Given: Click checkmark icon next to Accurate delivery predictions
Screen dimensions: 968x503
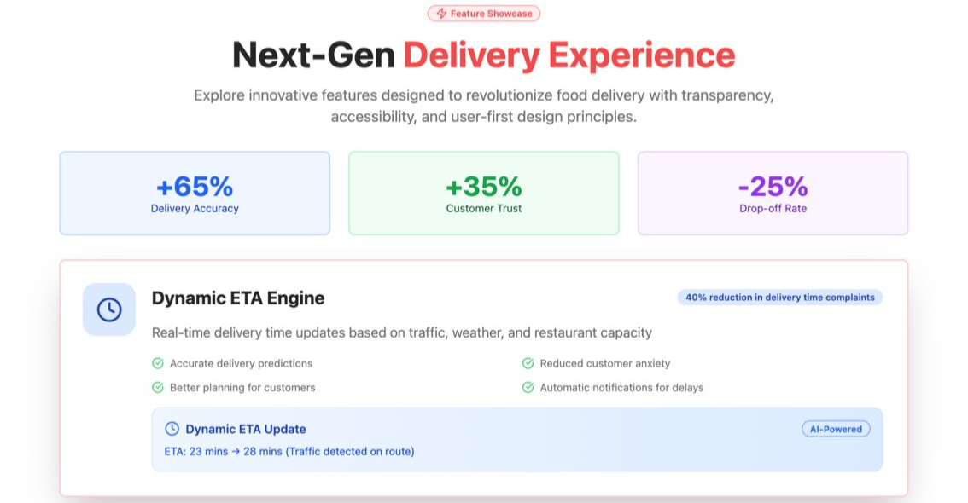Looking at the screenshot, I should click(x=158, y=363).
